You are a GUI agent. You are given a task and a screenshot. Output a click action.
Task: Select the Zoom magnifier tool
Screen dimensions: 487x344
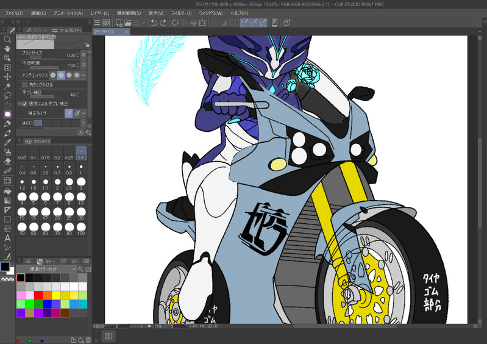7,39
